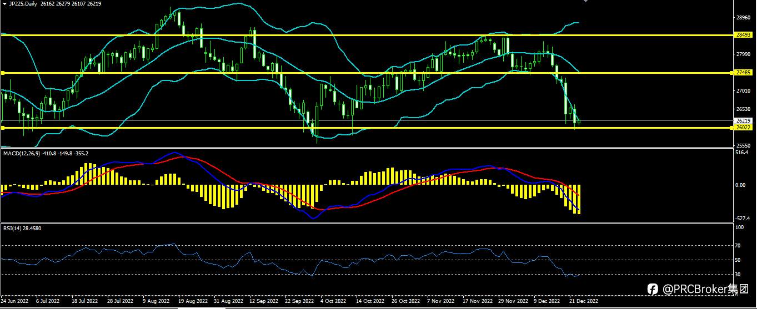Select the yellow horizontal line at 26022
Image resolution: width=757 pixels, height=309 pixels.
point(367,128)
